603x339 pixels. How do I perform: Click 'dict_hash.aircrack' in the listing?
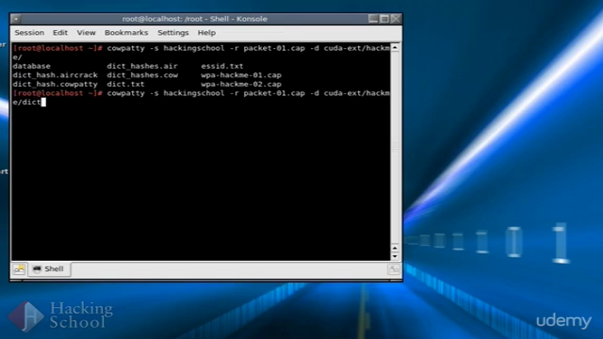55,75
